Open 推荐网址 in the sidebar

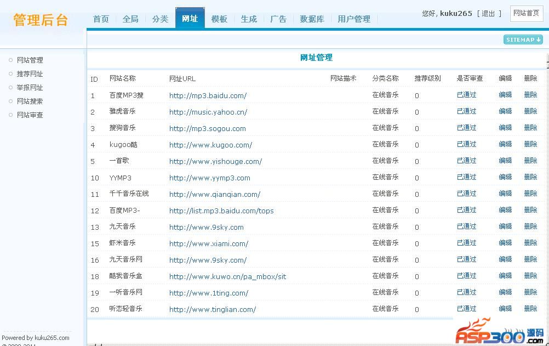coord(30,74)
